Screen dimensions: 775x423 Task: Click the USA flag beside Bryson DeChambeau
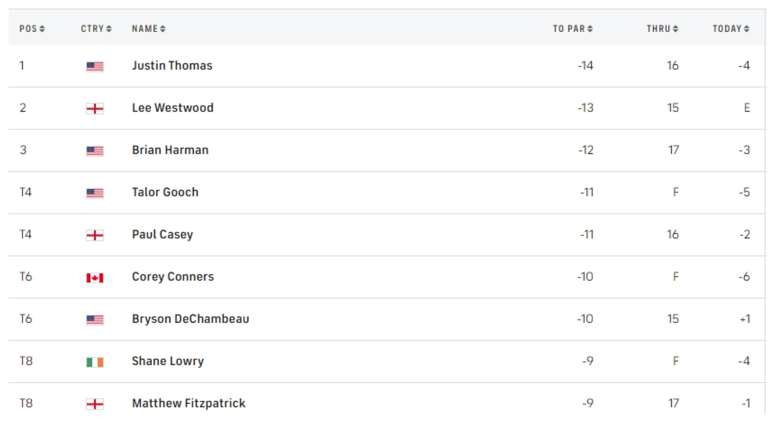point(95,320)
